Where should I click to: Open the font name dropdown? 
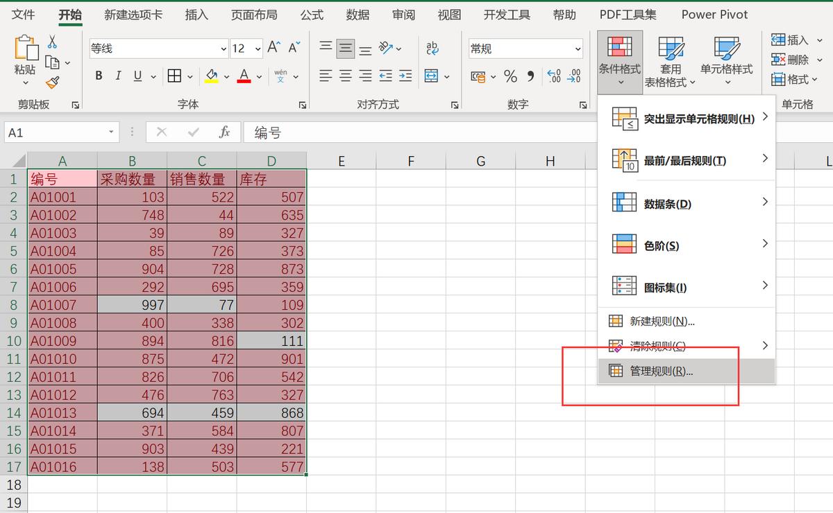point(224,49)
